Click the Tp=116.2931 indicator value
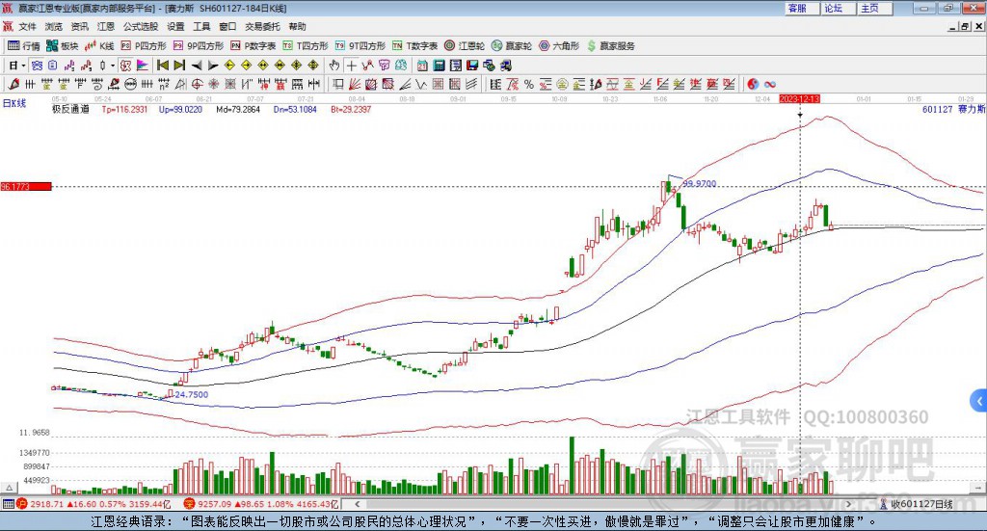 (x=124, y=109)
